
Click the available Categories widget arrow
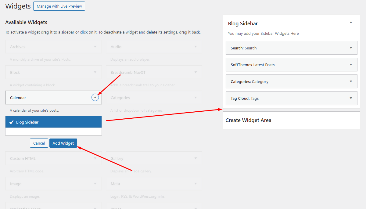click(196, 98)
